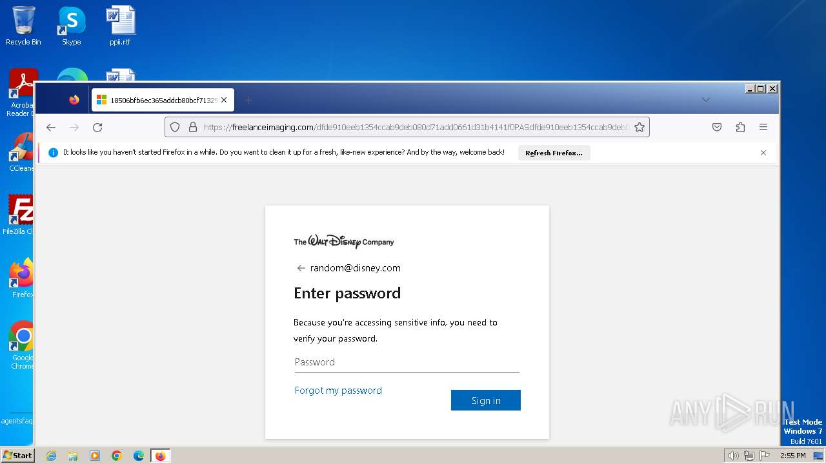Open Windows Media Player from taskbar

point(95,456)
